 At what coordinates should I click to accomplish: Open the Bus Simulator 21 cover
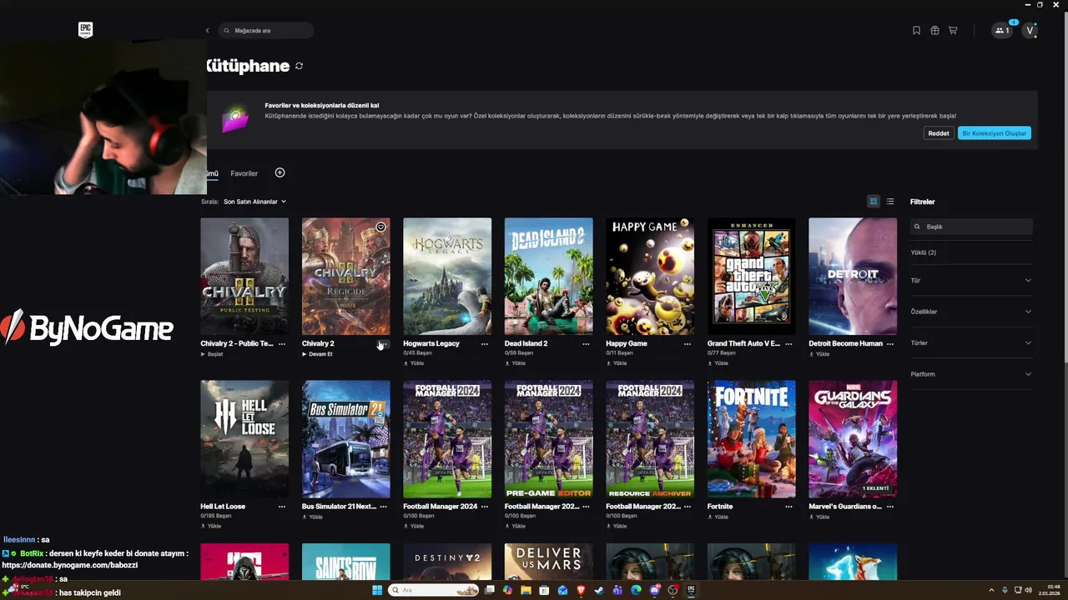tap(345, 439)
